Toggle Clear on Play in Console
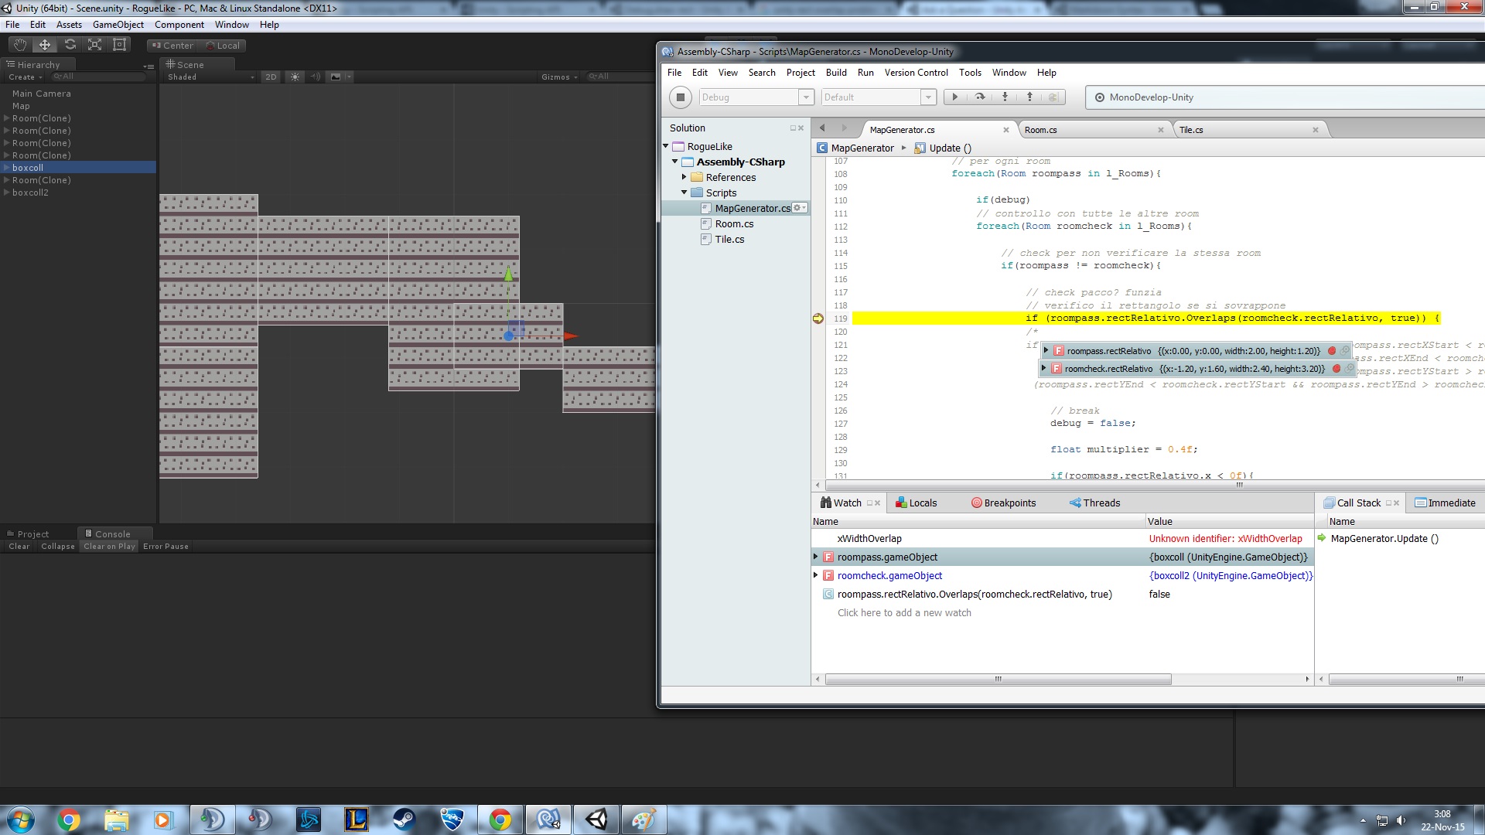1485x835 pixels. coord(109,546)
